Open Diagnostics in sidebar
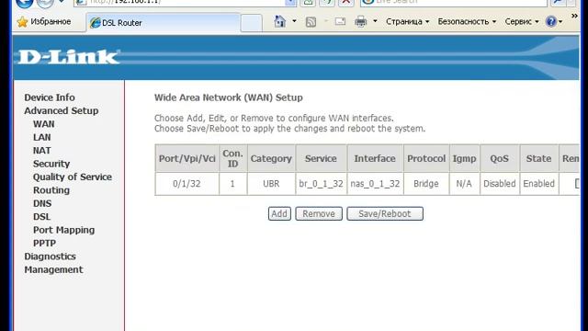Viewport: 588px width, 331px height. point(50,257)
